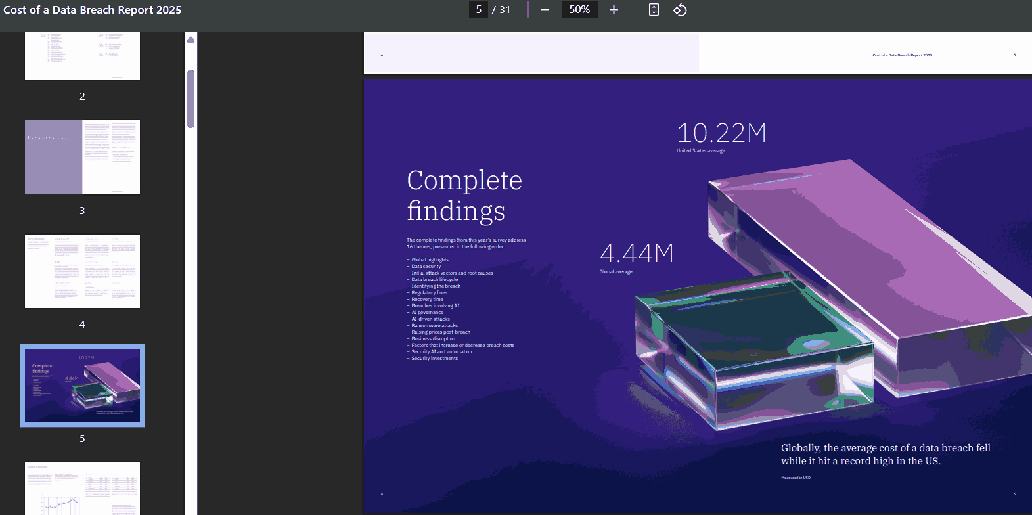Screen dimensions: 1032x515
Task: Edit the current page number field
Action: coord(478,10)
